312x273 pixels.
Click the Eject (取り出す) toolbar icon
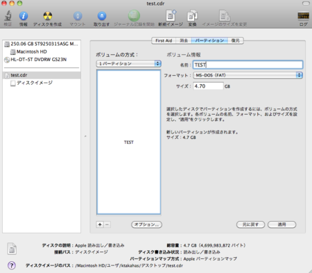click(x=102, y=16)
